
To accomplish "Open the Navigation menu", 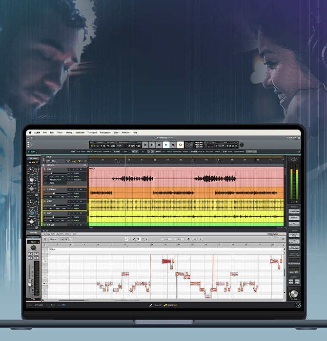I will point(105,133).
